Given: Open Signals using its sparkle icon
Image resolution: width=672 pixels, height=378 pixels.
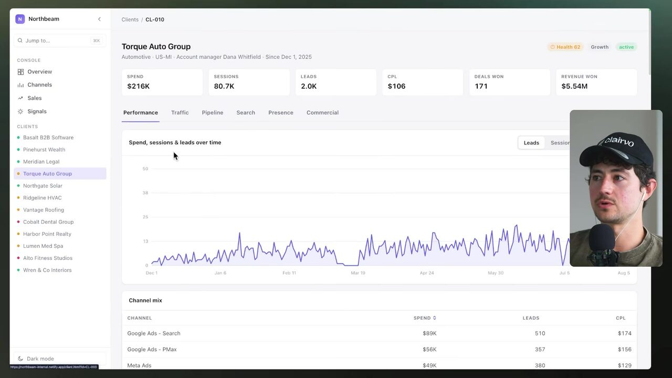Looking at the screenshot, I should coord(20,111).
